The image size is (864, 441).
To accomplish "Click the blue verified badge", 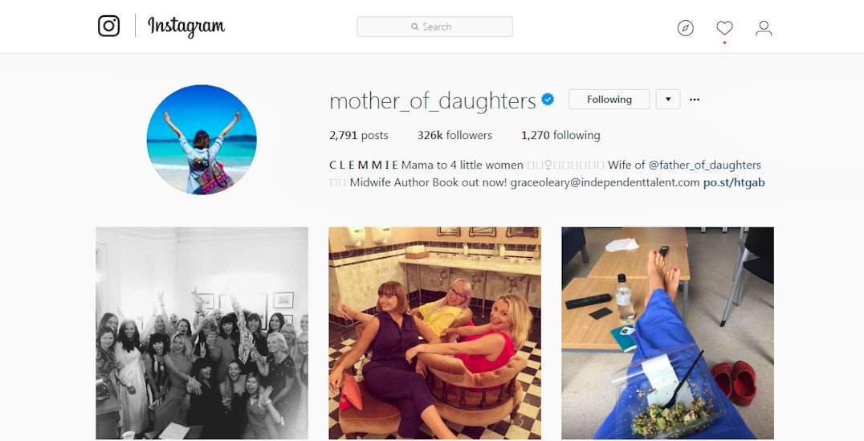I will tap(548, 100).
